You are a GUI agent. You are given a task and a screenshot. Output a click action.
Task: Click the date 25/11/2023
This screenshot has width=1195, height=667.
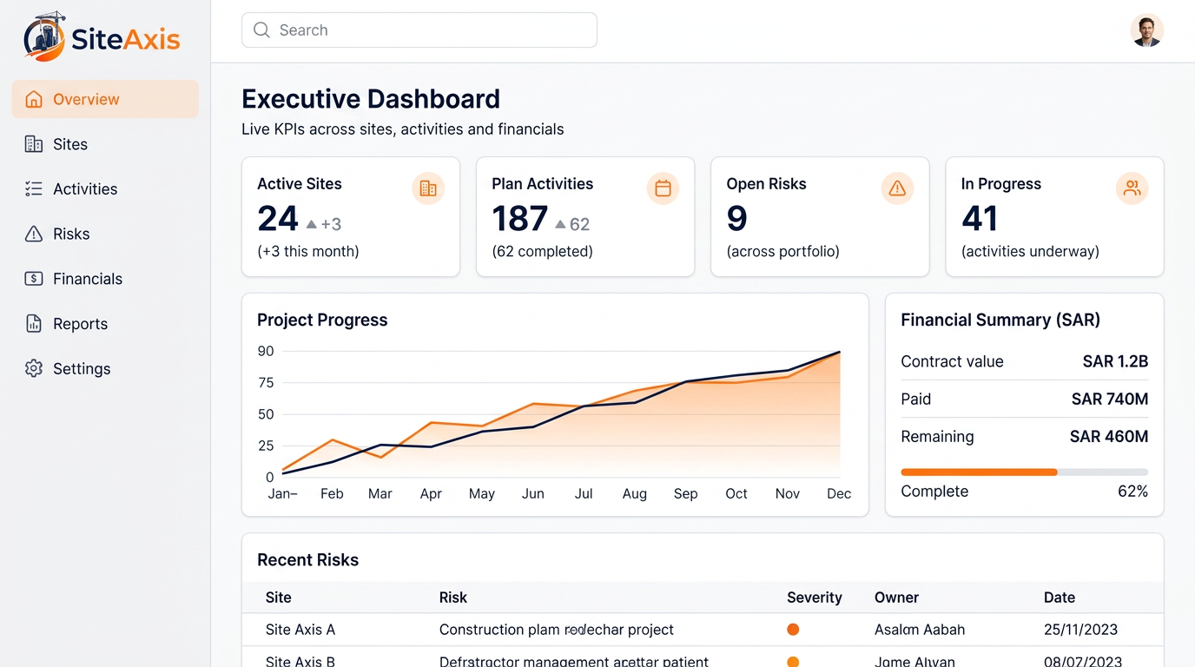coord(1080,630)
